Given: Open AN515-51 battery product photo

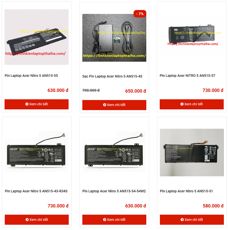Looking at the screenshot, I should point(192,152).
